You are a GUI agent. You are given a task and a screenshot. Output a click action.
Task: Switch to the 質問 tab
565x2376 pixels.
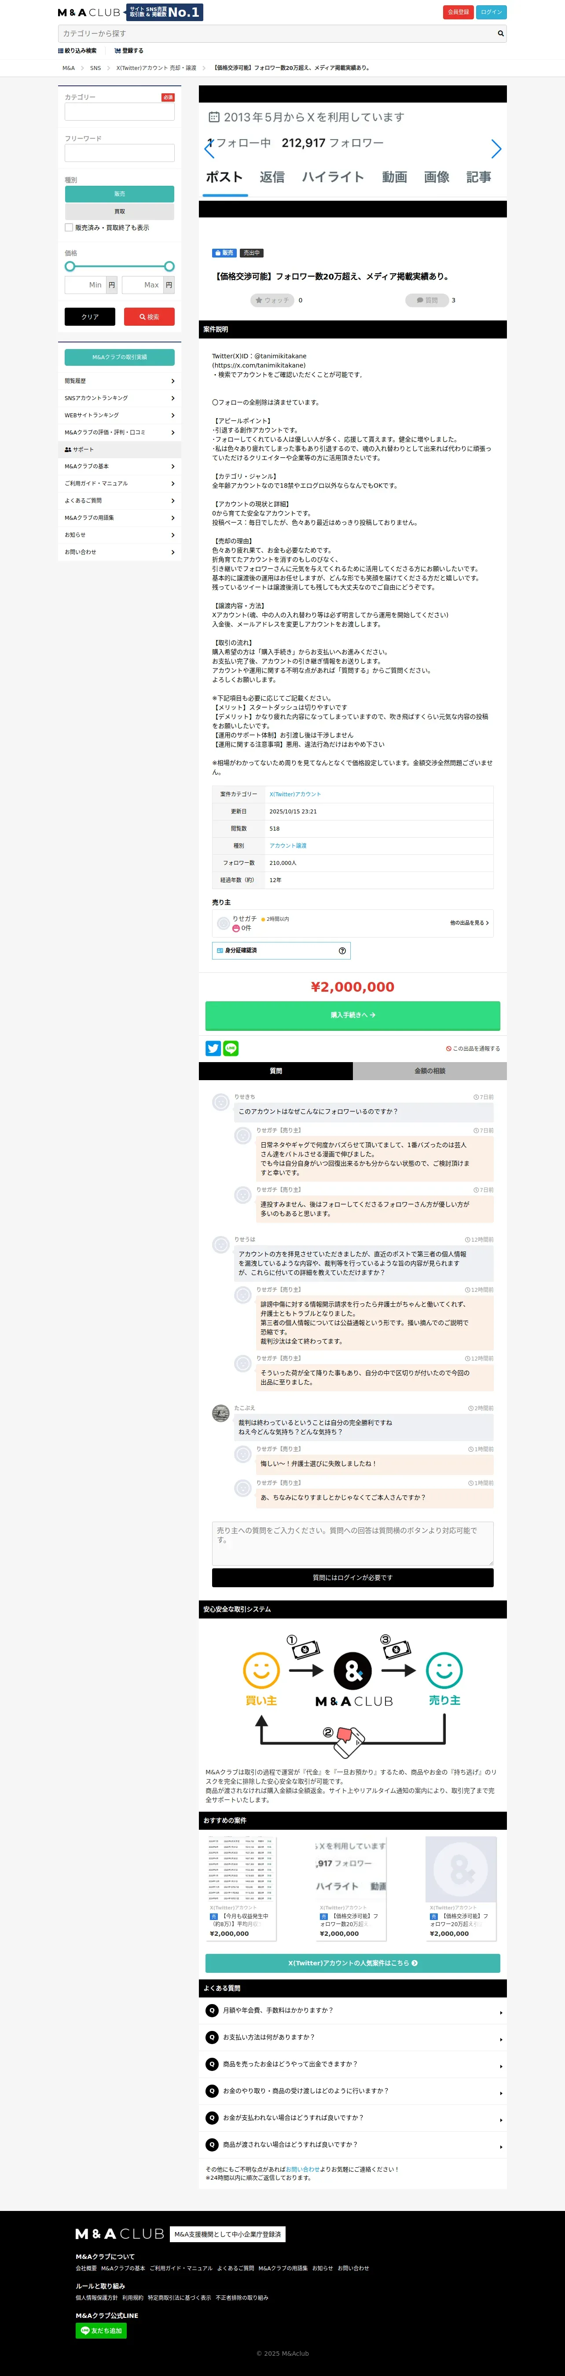[275, 1071]
